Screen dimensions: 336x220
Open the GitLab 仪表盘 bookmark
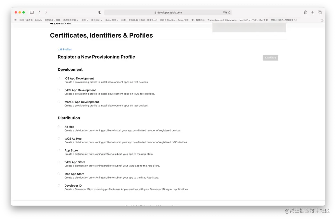tap(31, 20)
